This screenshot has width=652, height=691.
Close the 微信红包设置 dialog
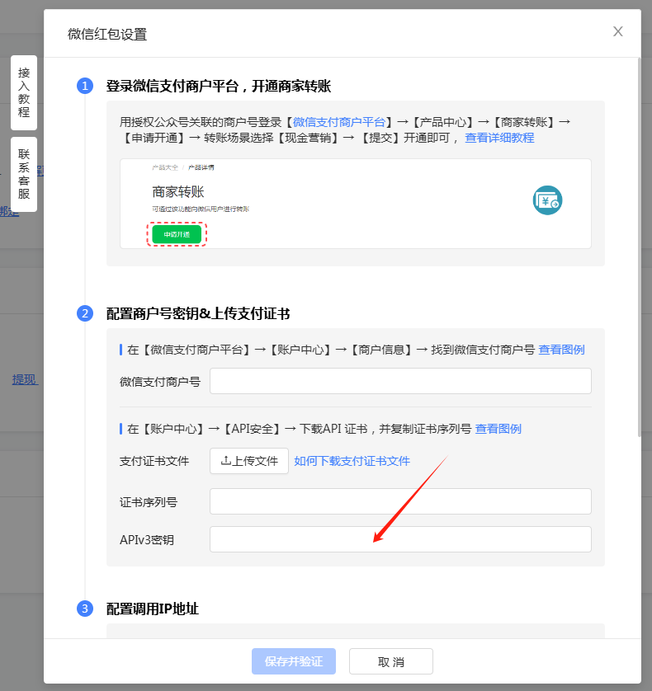pyautogui.click(x=617, y=31)
